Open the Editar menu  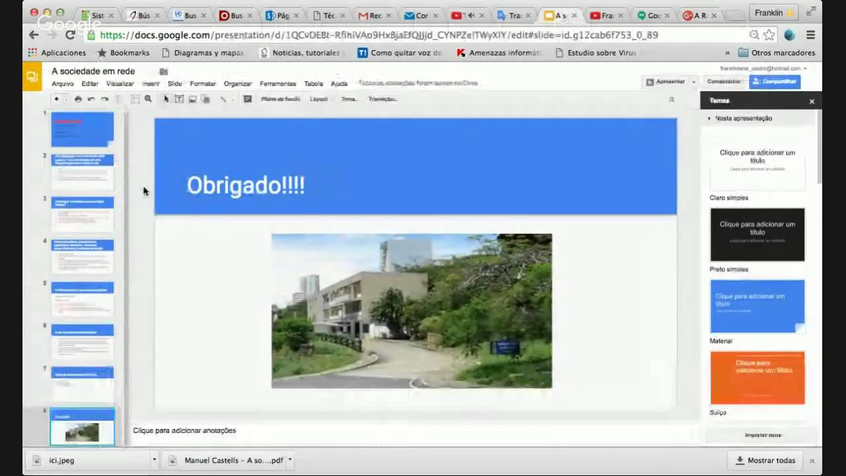pyautogui.click(x=90, y=84)
